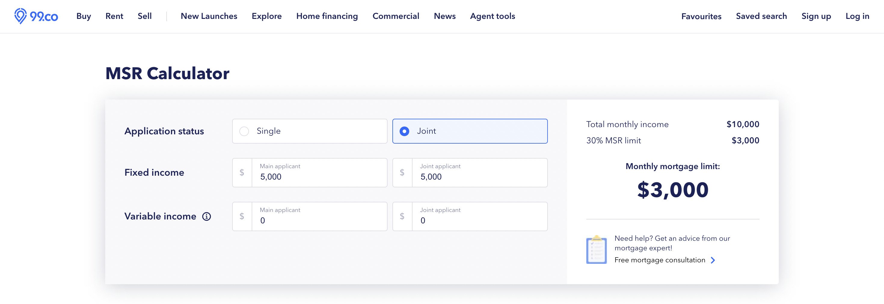Open Agent tools
884x304 pixels.
pos(493,16)
